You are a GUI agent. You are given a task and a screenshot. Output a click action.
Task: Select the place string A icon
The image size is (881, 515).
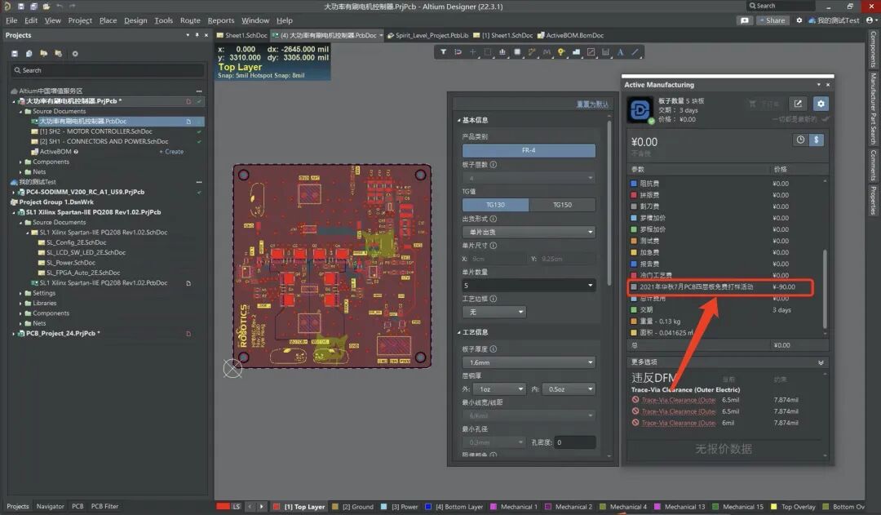(x=620, y=51)
